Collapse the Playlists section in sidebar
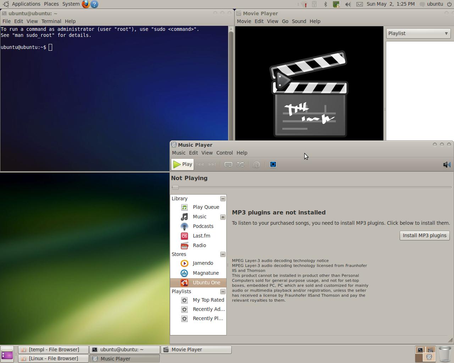The height and width of the screenshot is (363, 454). click(223, 292)
